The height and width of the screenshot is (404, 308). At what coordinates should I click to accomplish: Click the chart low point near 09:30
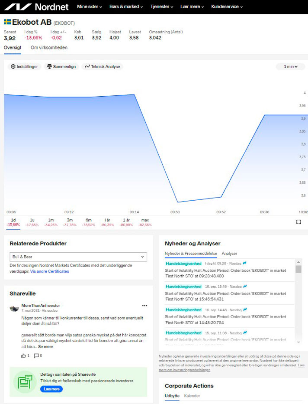(178, 202)
